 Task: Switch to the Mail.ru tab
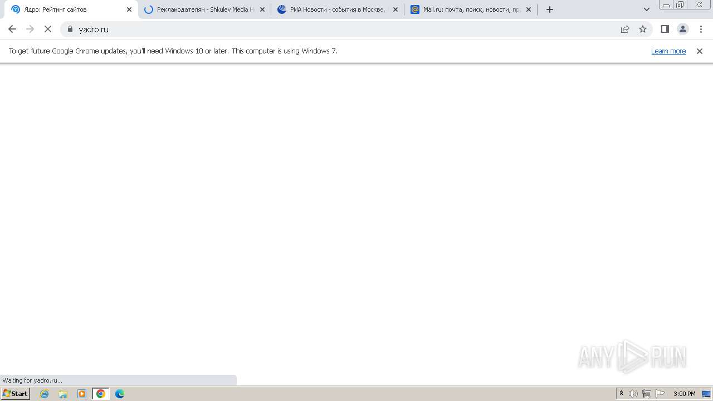pos(471,9)
